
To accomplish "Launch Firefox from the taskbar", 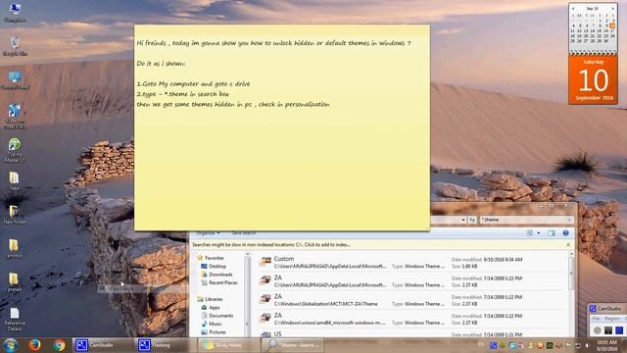I will (x=34, y=345).
